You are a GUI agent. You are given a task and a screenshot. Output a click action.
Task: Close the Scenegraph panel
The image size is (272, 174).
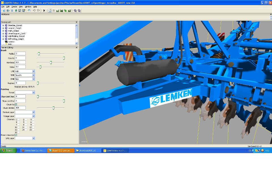coord(76,22)
